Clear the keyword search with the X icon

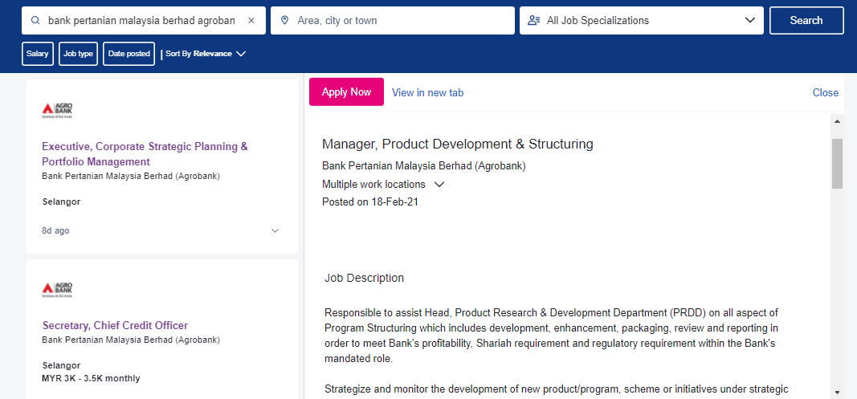[251, 21]
